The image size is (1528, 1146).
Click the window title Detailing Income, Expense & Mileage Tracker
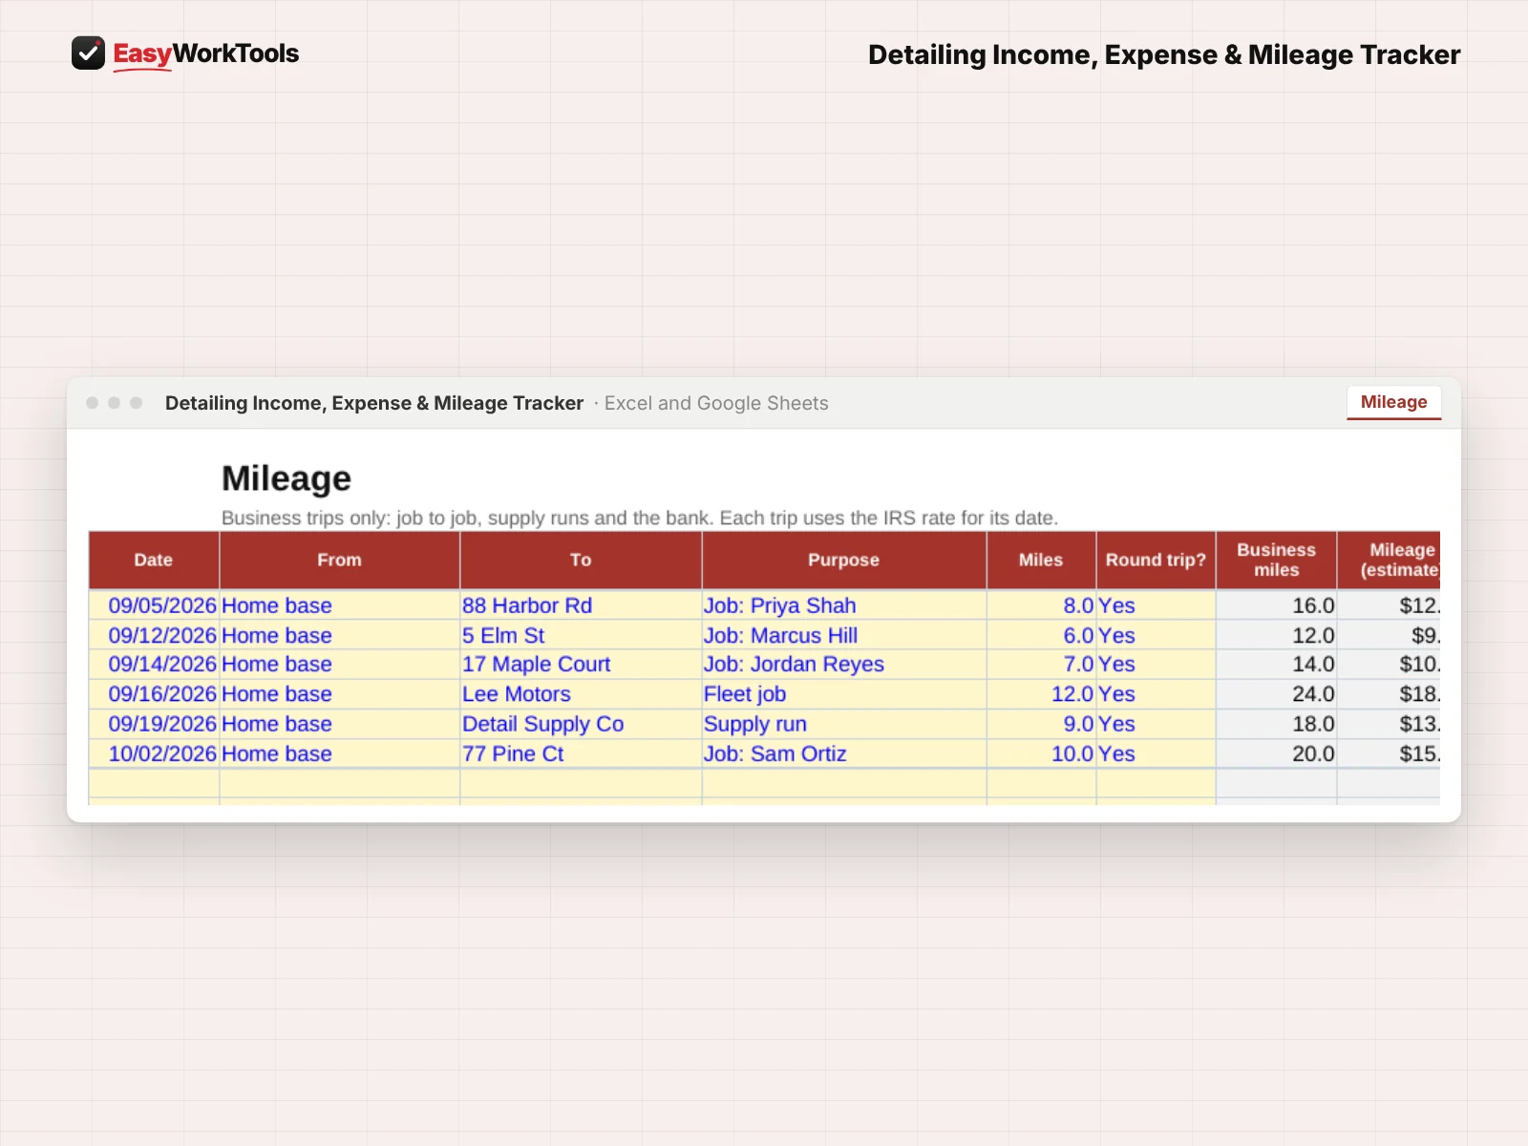tap(374, 403)
